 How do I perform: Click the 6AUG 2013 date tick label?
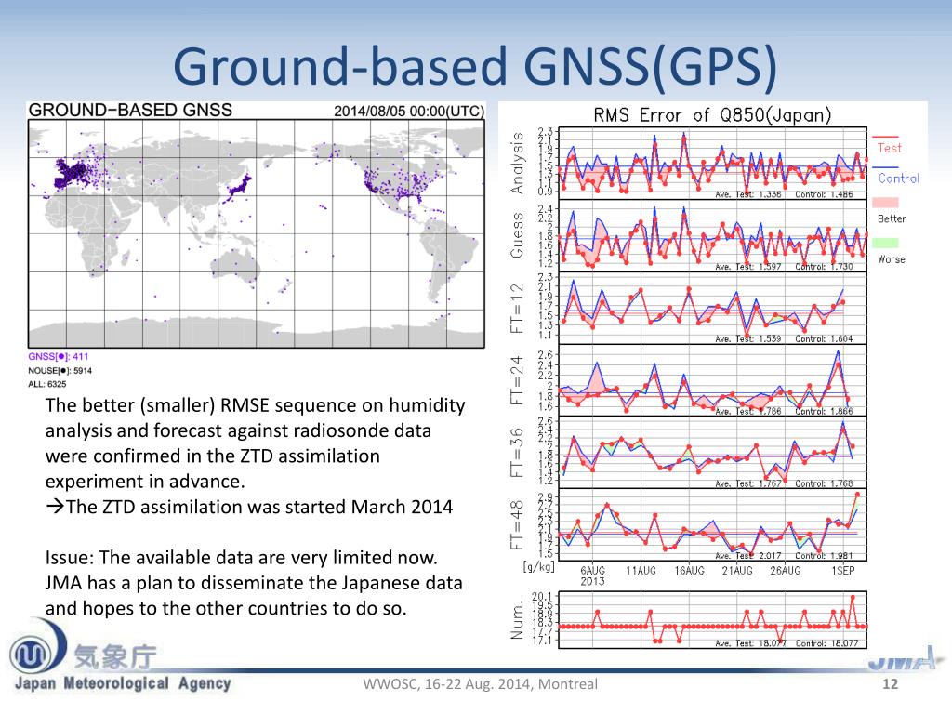coord(592,575)
